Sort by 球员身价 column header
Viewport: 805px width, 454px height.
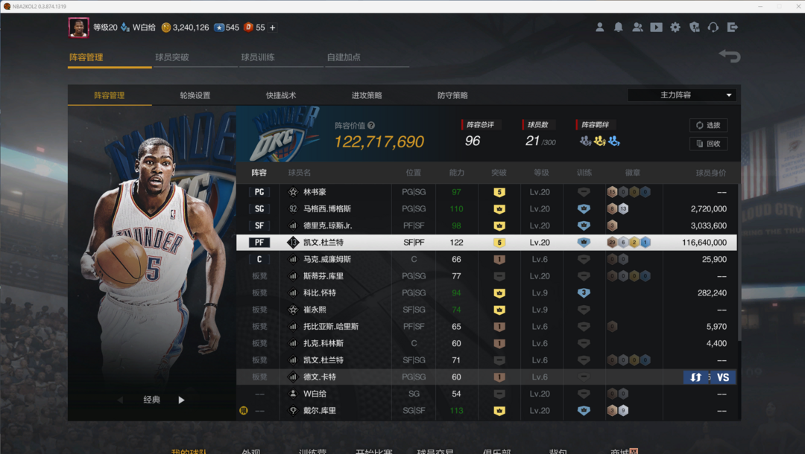(710, 173)
